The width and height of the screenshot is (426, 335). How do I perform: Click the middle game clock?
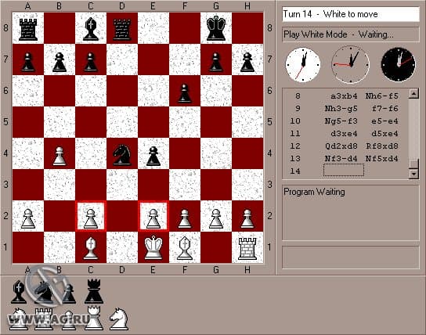(x=350, y=65)
